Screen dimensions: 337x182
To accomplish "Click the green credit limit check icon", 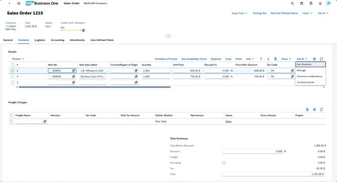I will (83, 30).
